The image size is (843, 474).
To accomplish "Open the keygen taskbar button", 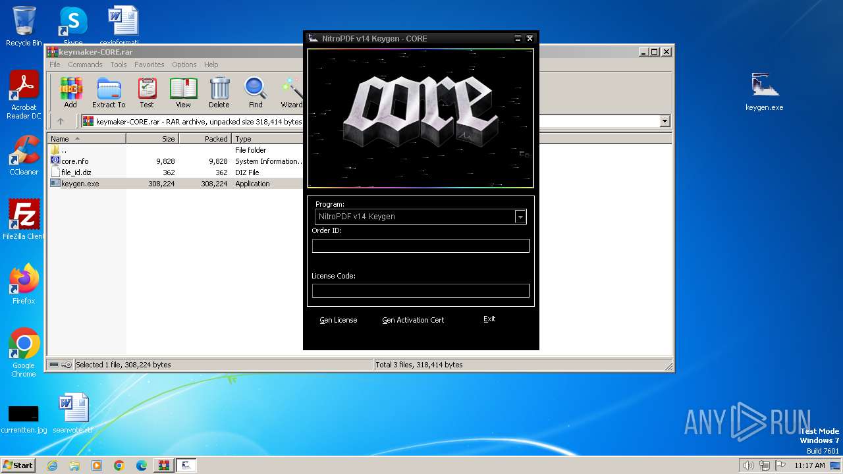I will click(186, 465).
